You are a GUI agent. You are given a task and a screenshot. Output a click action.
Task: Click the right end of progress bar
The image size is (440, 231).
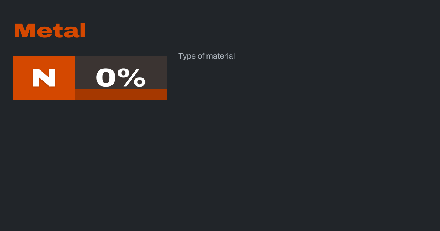(165, 94)
